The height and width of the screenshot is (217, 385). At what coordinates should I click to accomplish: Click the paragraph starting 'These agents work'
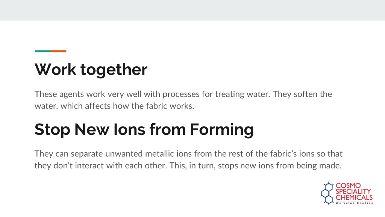[x=183, y=100]
